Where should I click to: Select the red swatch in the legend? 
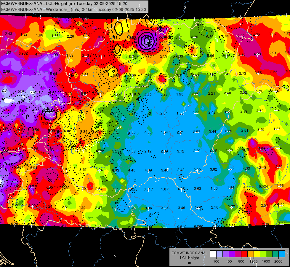coord(244,254)
